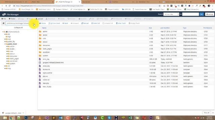Open the Settings button in the header

pos(210,14)
